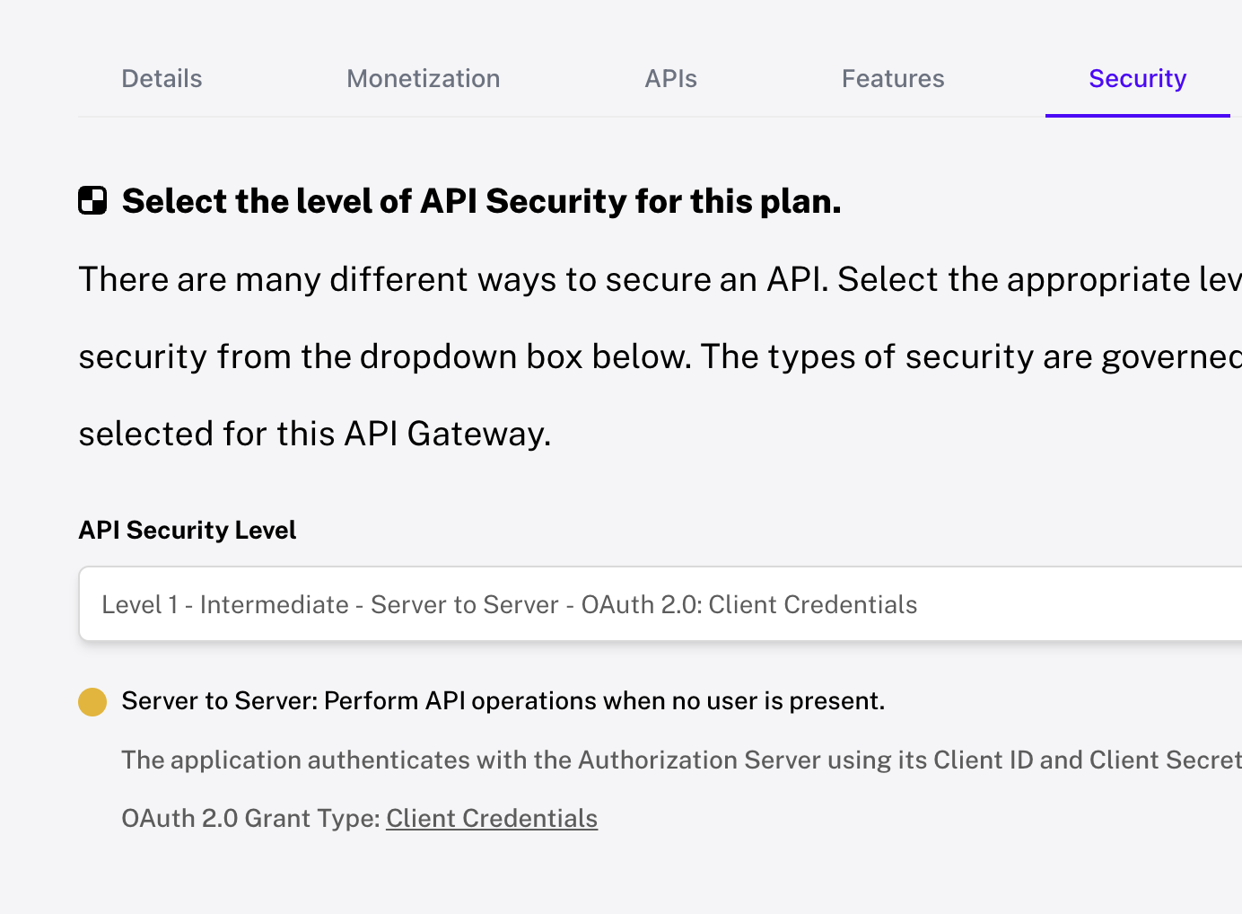Screen dimensions: 1242x914
Task: Click the underlined Client Credentials text
Action: (492, 818)
